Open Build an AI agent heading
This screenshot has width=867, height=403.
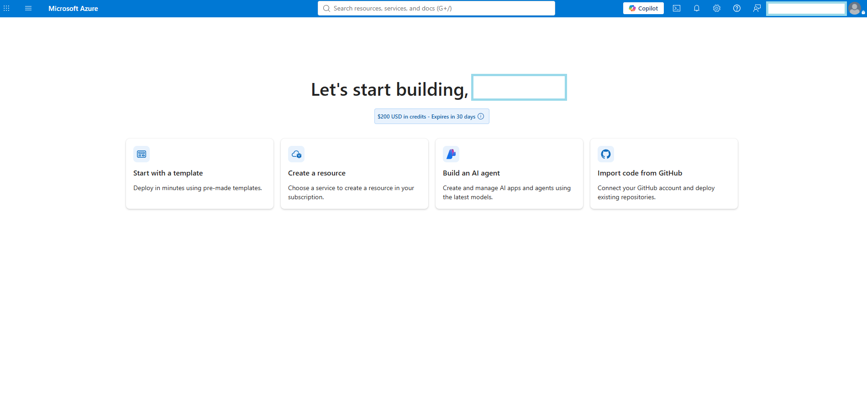pos(471,173)
